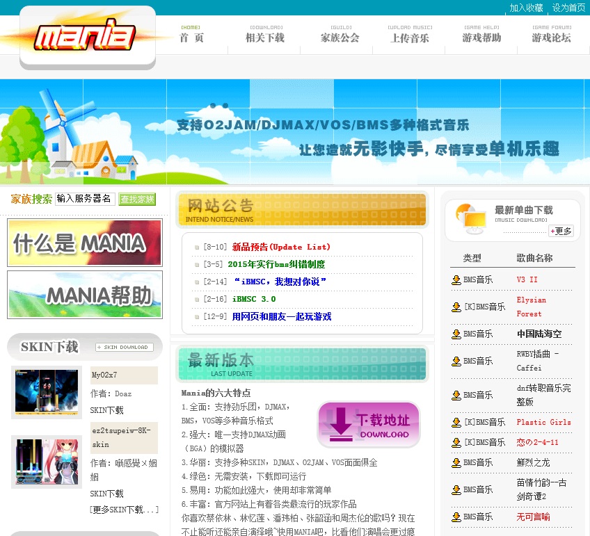Open the Plastic Girls song link

543,423
